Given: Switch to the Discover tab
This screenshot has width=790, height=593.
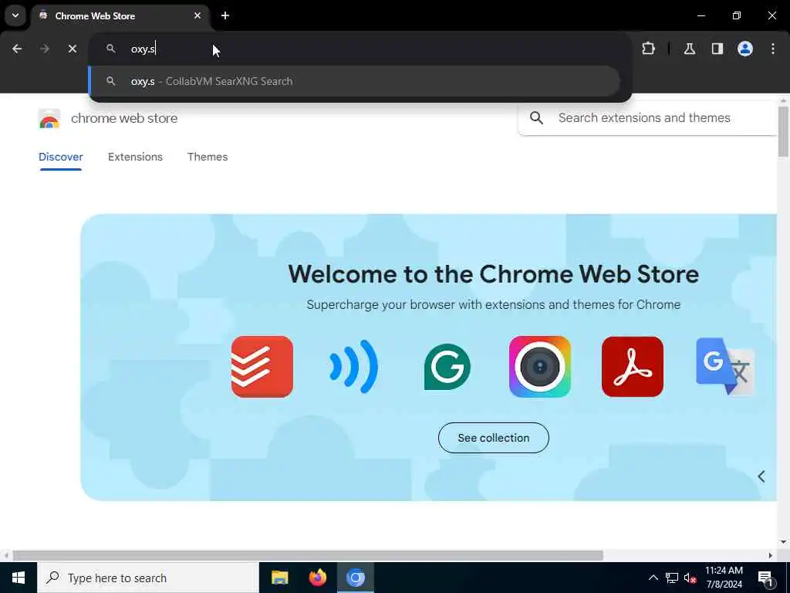Looking at the screenshot, I should (x=61, y=157).
